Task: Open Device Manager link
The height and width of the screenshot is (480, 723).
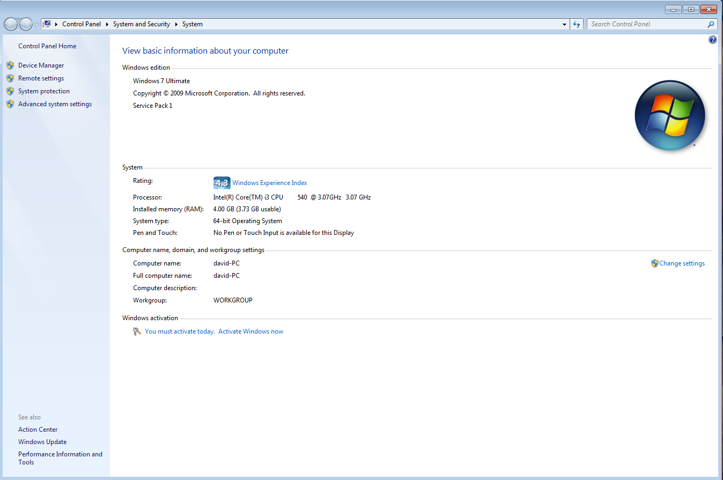Action: tap(41, 65)
